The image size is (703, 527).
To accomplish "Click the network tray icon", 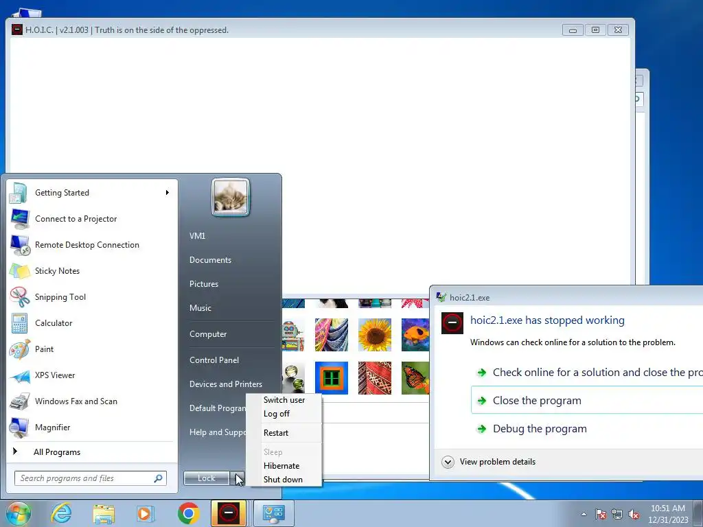I will 617,515.
